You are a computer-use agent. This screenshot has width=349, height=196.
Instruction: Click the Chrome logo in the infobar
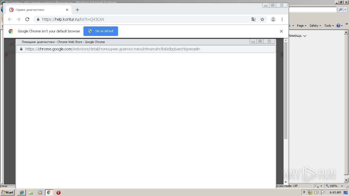[x=11, y=31]
